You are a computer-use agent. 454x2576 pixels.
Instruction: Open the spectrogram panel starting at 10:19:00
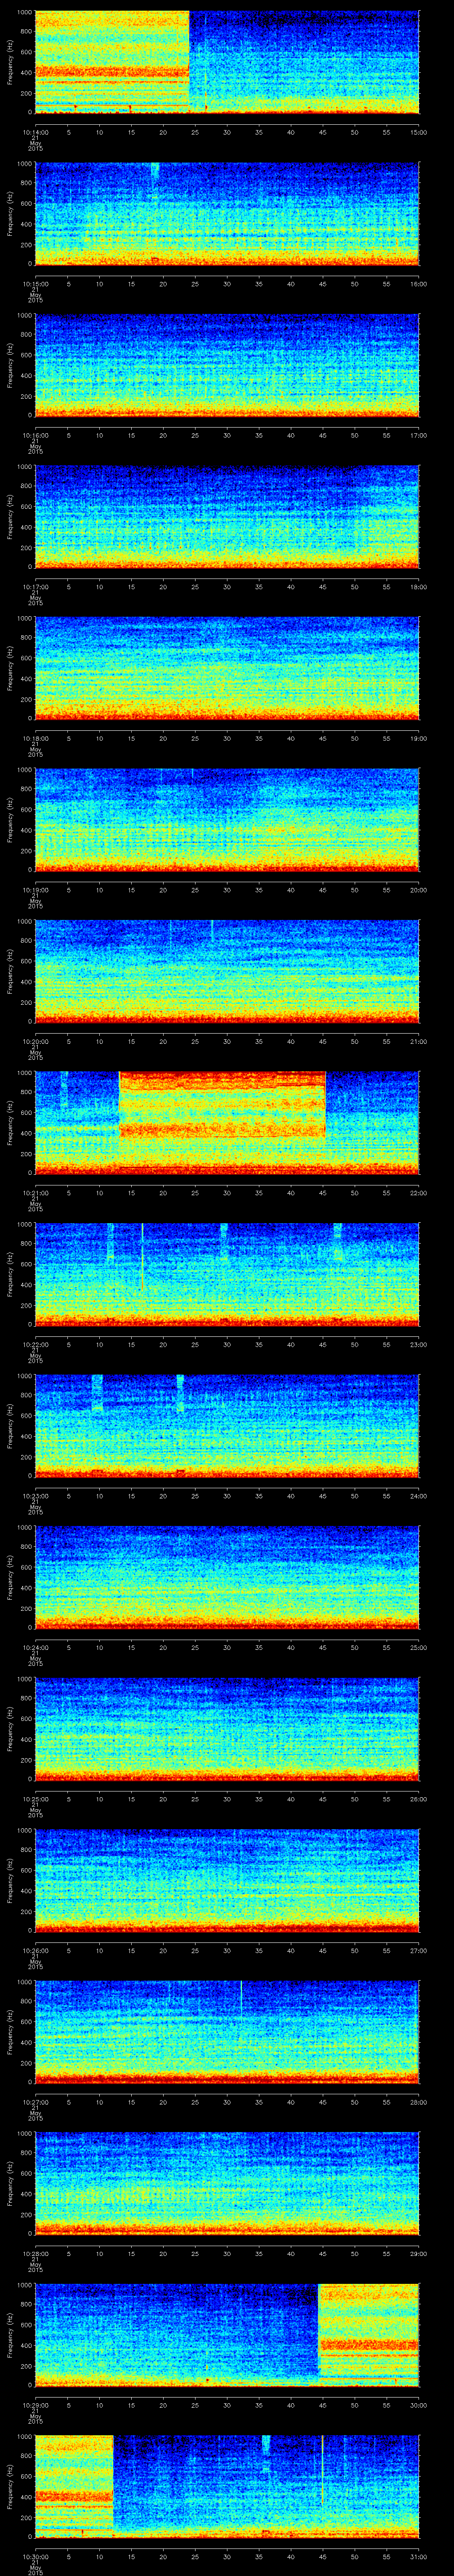[227, 820]
